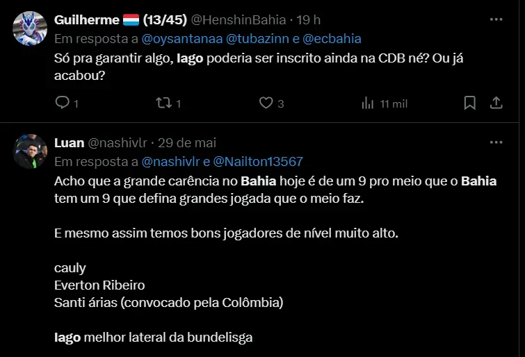This screenshot has width=525, height=357.
Task: View analytics showing 11 mil views
Action: (x=369, y=103)
